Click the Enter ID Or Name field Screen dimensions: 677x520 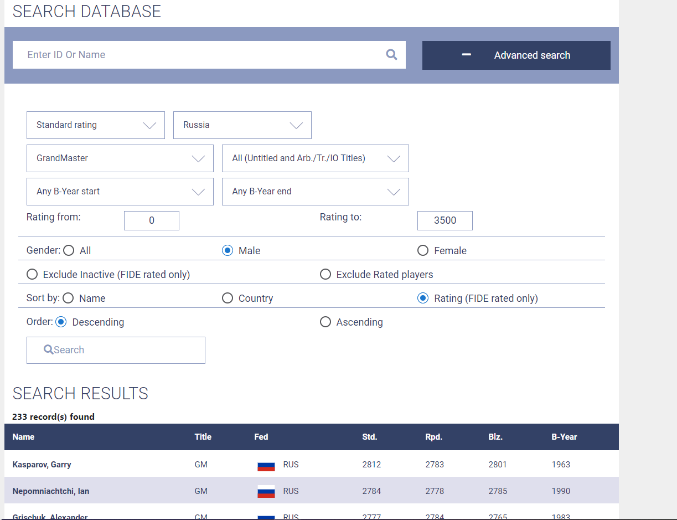pyautogui.click(x=199, y=55)
